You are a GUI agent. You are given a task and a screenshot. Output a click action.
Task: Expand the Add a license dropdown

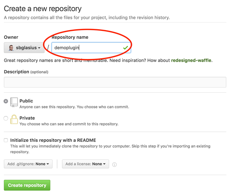click(85, 164)
